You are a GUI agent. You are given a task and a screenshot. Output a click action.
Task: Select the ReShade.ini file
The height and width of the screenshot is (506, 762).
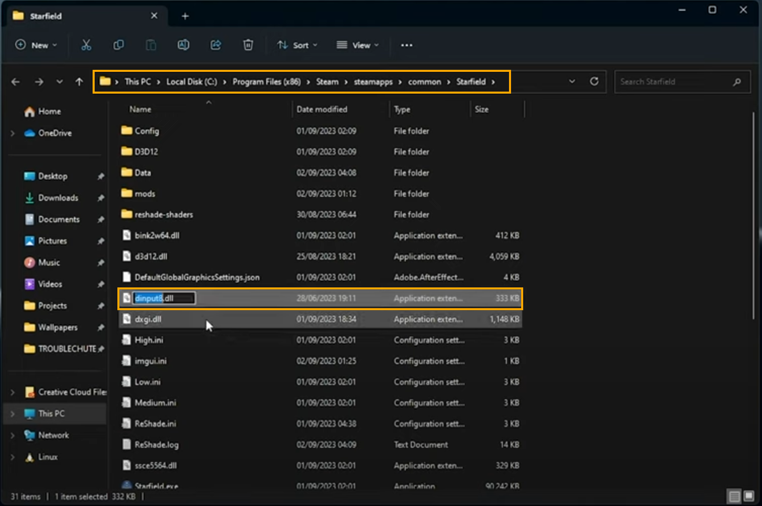coord(320,424)
